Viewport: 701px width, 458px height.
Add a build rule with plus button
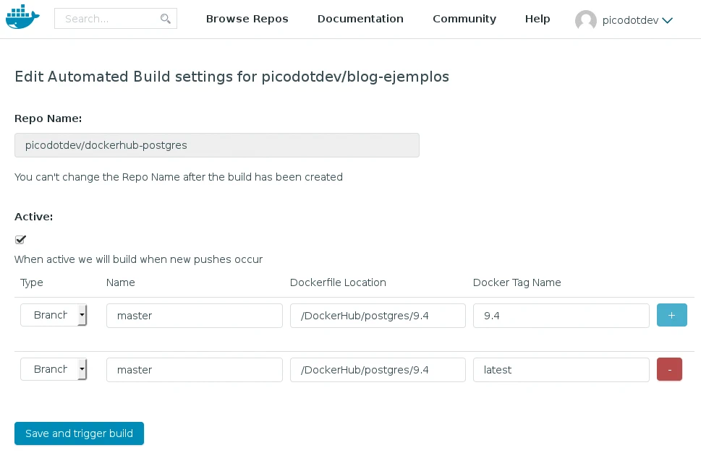click(671, 315)
